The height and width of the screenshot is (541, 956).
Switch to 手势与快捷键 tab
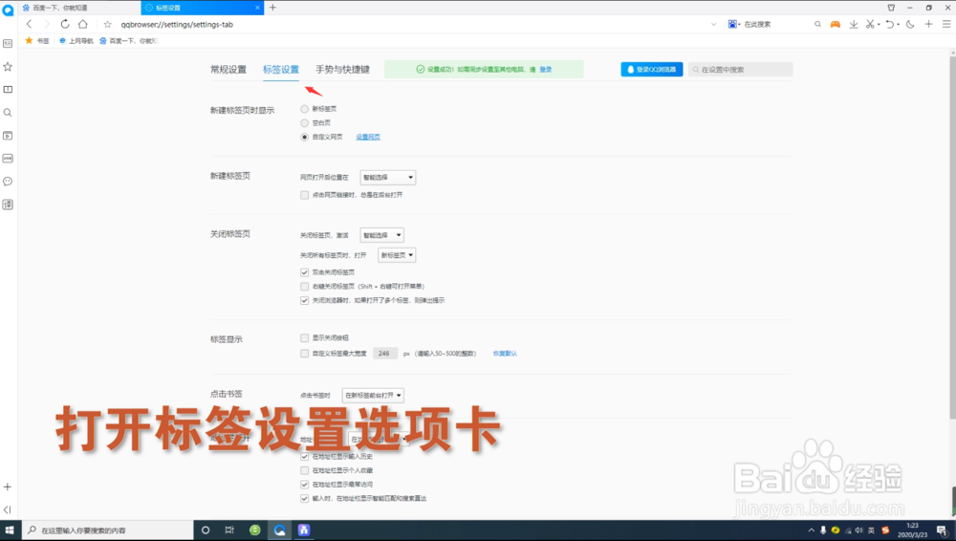click(x=342, y=70)
